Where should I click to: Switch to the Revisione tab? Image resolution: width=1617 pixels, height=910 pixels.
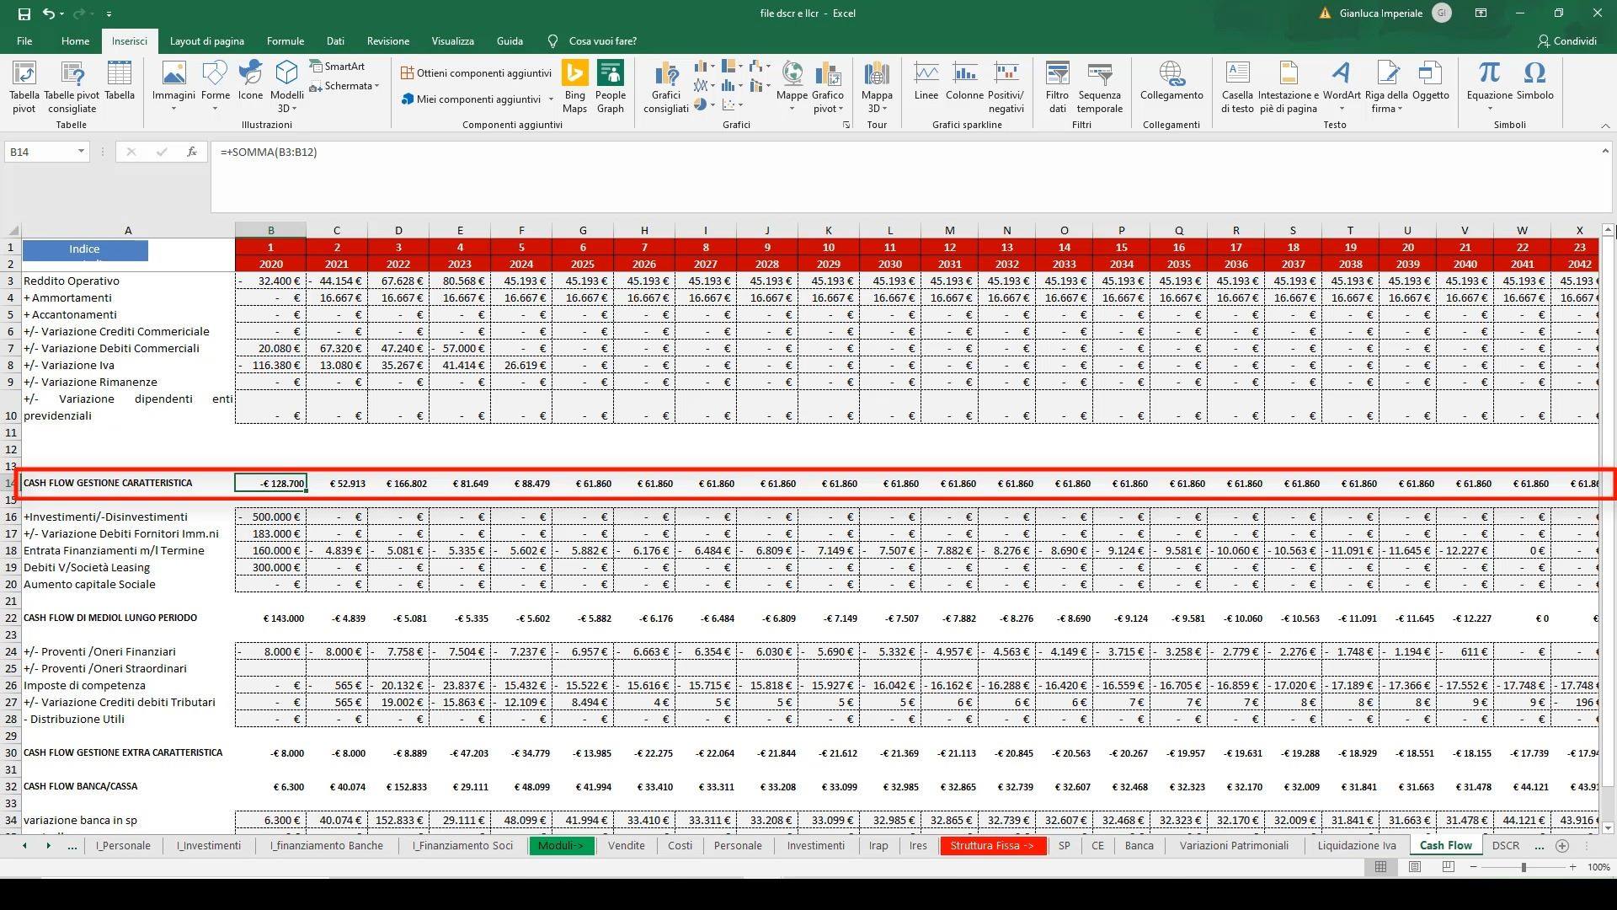click(387, 41)
